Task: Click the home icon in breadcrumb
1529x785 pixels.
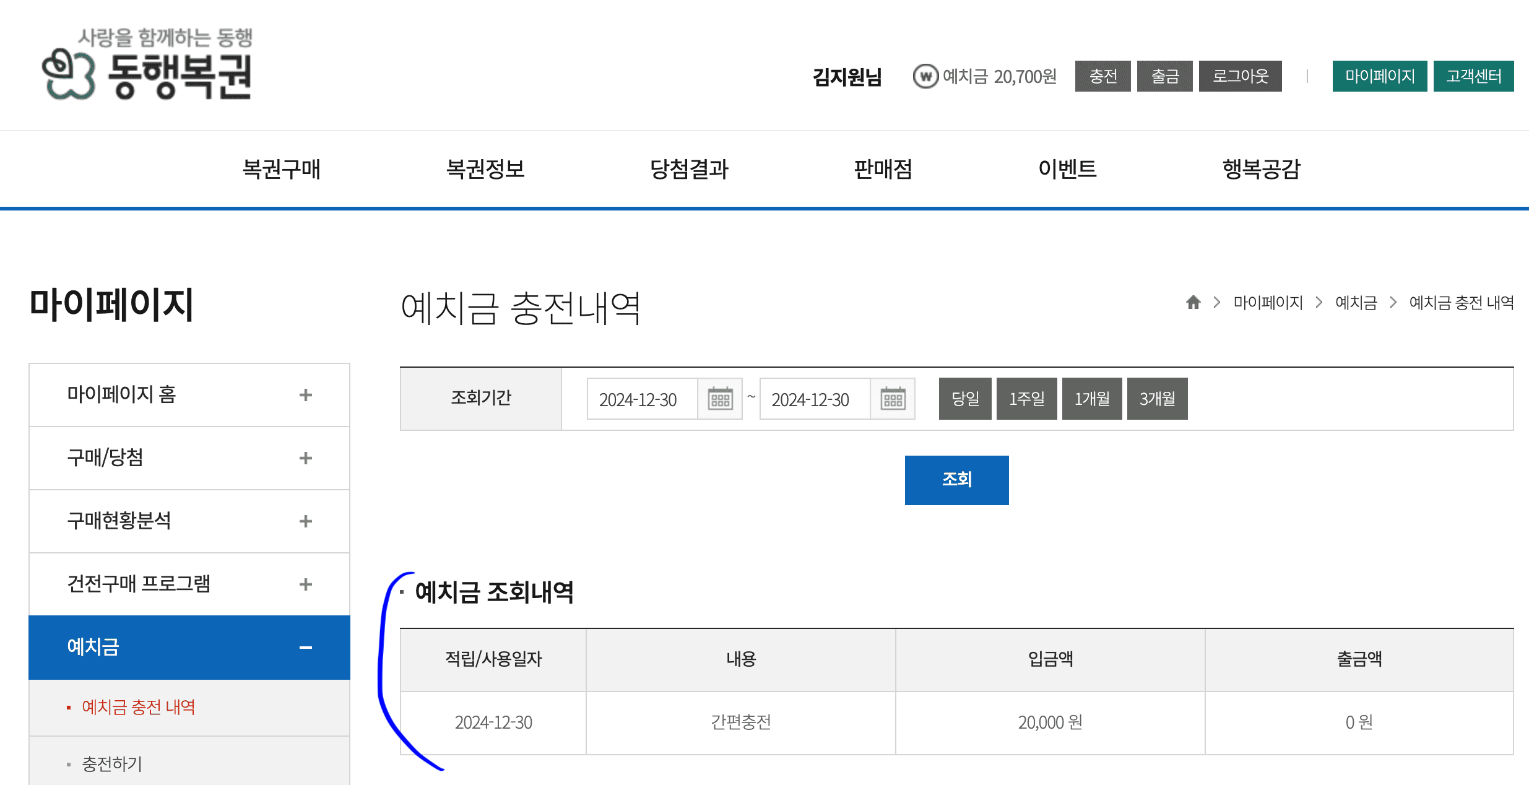Action: coord(1193,302)
